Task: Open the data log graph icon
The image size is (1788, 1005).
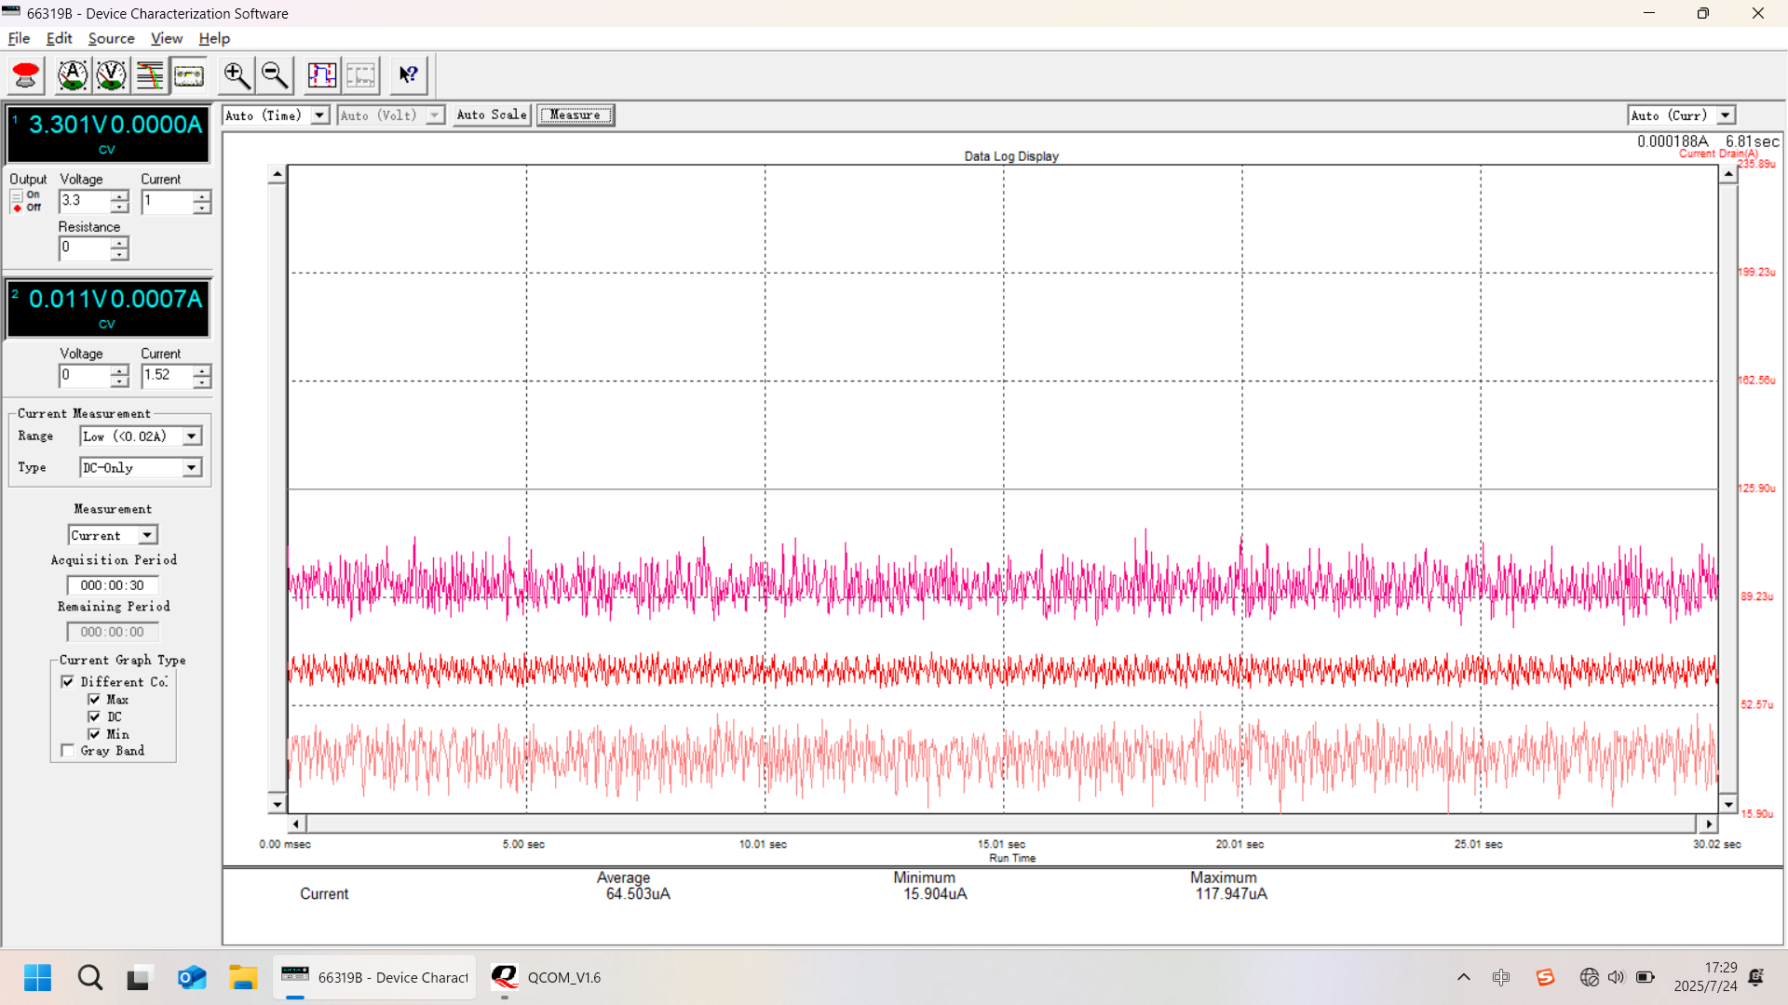Action: tap(150, 75)
